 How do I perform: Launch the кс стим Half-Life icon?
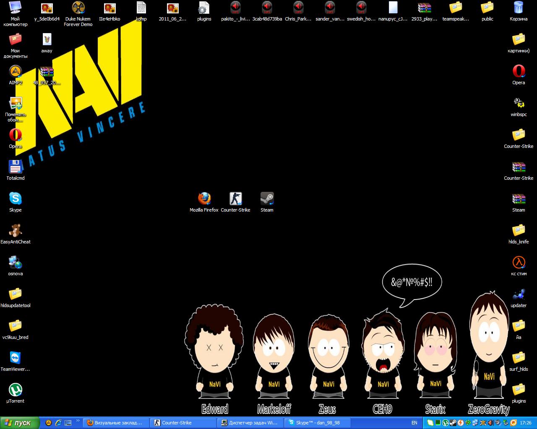point(519,266)
